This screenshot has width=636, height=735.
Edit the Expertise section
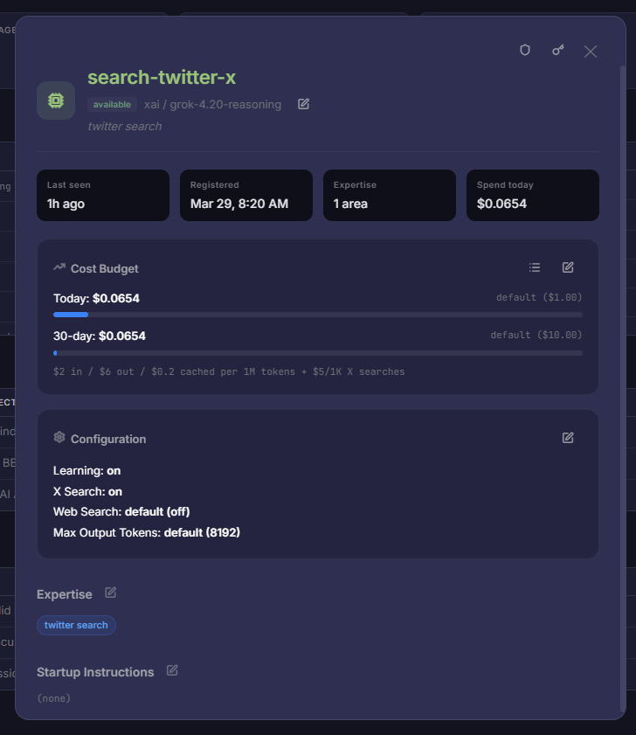click(111, 593)
